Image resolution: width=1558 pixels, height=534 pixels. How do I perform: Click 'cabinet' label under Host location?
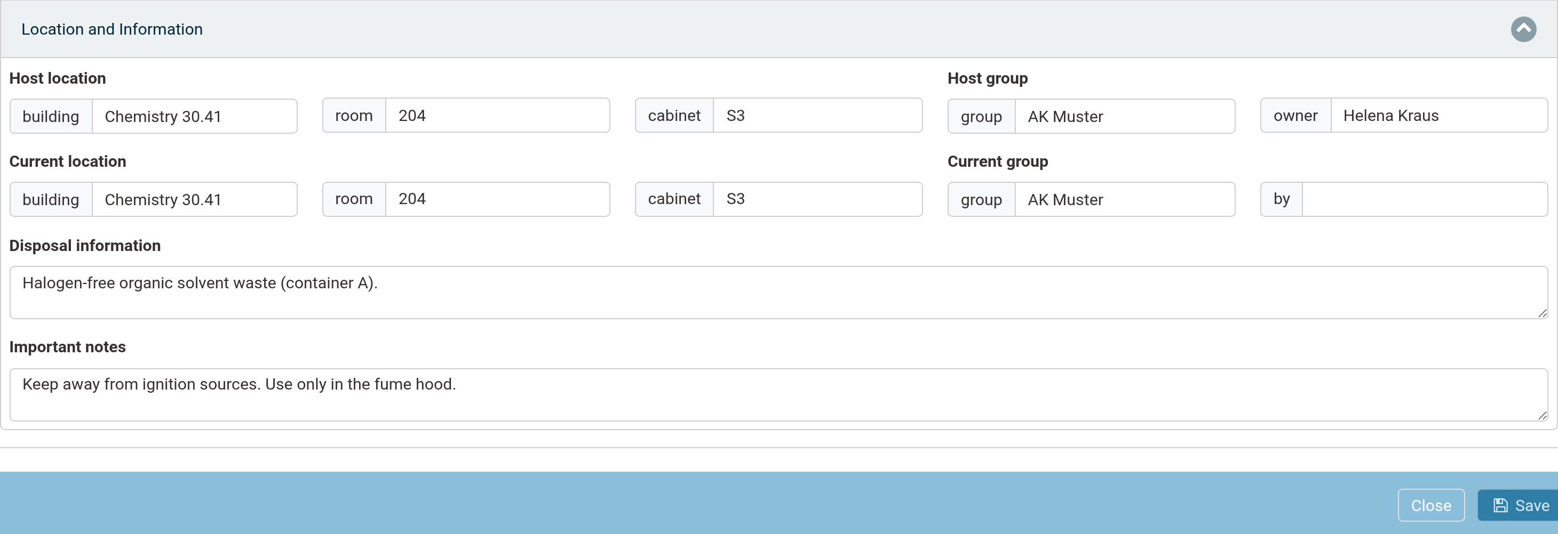[674, 115]
